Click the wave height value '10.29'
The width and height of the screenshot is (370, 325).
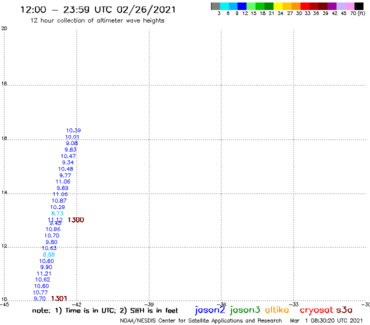pyautogui.click(x=57, y=207)
